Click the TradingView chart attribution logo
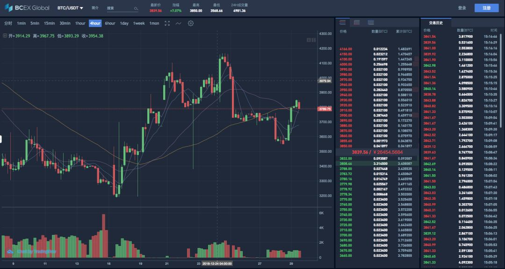The height and width of the screenshot is (269, 505). (32, 251)
